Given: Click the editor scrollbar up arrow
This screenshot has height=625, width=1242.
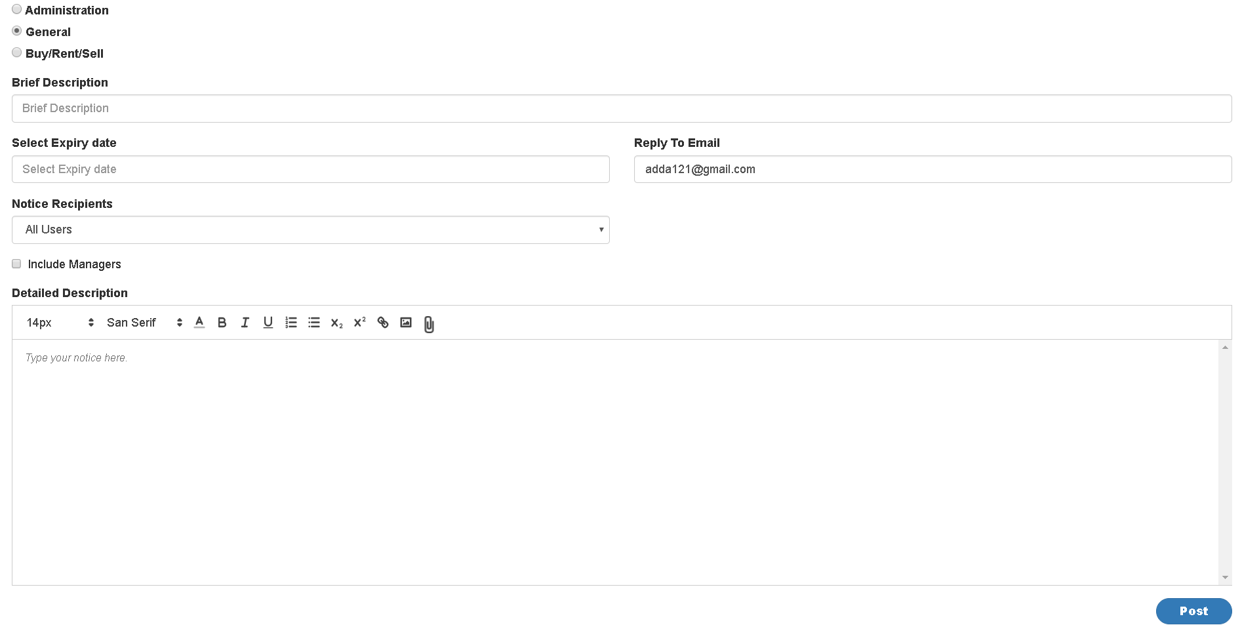Looking at the screenshot, I should pos(1225,348).
